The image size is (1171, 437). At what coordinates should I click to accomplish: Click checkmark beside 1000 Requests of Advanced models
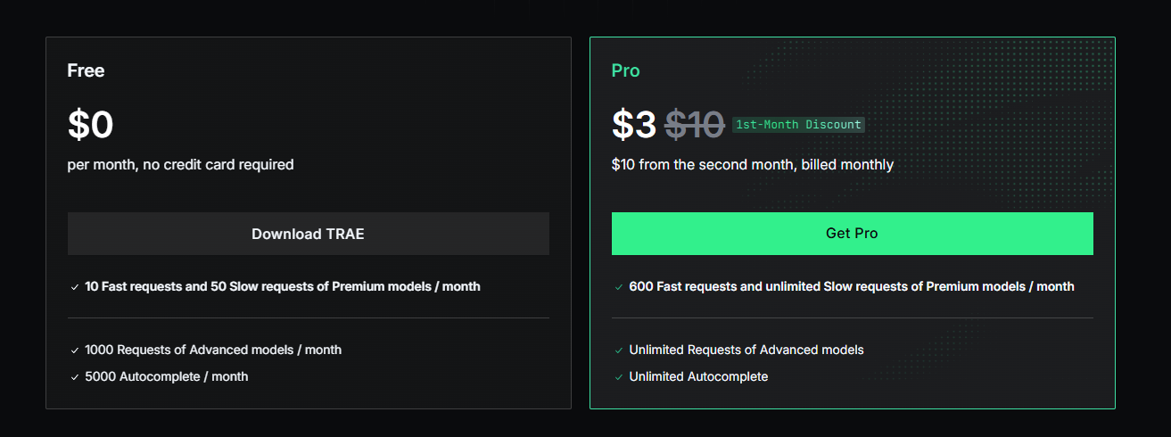(x=75, y=350)
